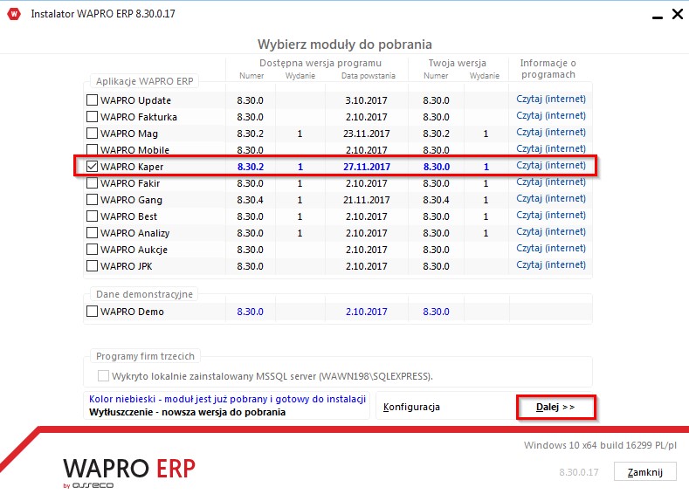Select the WAPRO Mobile checkbox
Viewport: 689px width, 494px height.
pos(92,150)
